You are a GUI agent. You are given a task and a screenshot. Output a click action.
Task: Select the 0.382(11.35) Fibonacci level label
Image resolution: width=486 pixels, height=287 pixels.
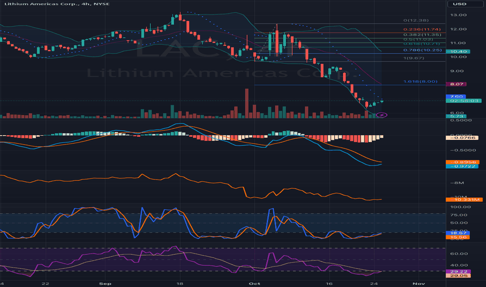click(x=422, y=34)
